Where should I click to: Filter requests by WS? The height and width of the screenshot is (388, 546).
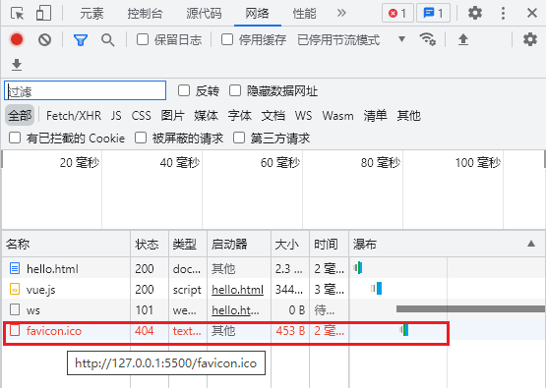[x=303, y=116]
